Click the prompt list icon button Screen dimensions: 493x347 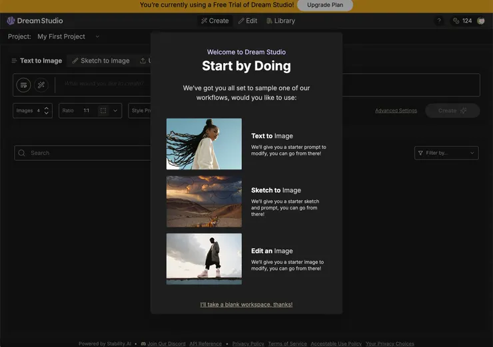pyautogui.click(x=23, y=85)
